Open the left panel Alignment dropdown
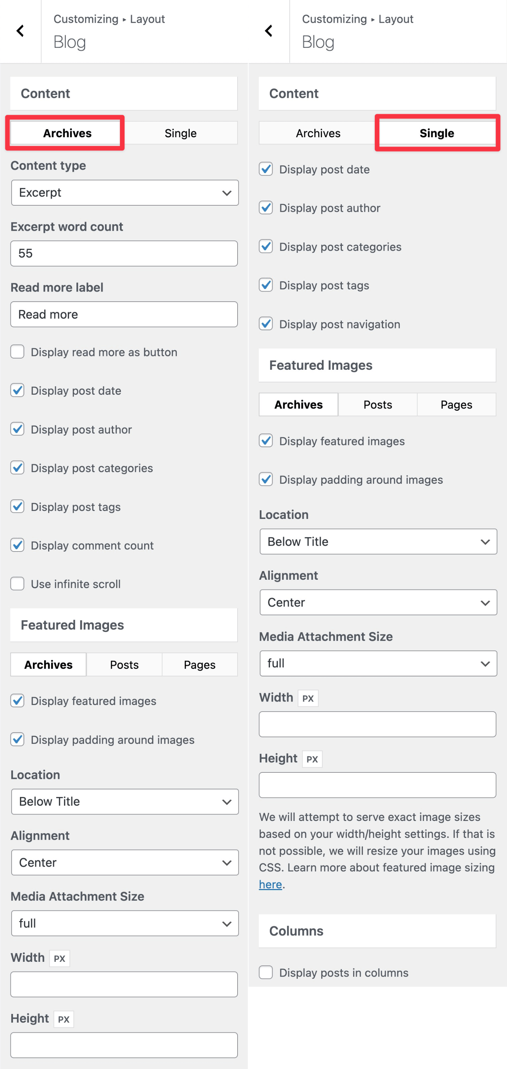This screenshot has width=507, height=1069. (125, 863)
